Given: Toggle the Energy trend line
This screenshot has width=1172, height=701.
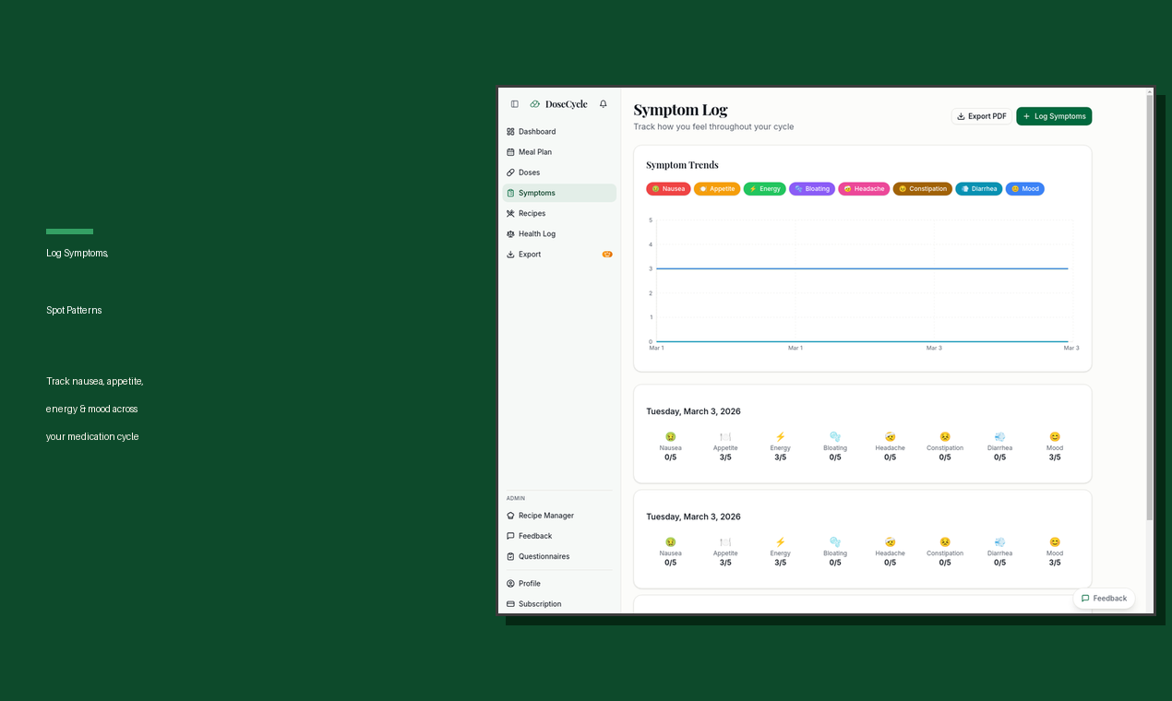Looking at the screenshot, I should coord(765,189).
